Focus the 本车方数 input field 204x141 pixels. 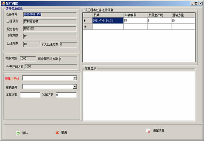[x=30, y=95]
